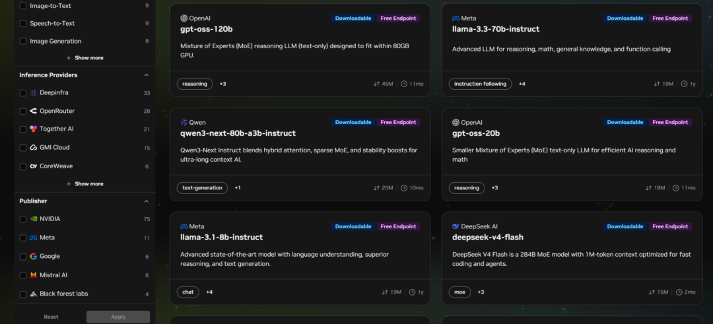Click the CoreWeave provider icon
Viewport: 713px width, 324px height.
(x=33, y=166)
